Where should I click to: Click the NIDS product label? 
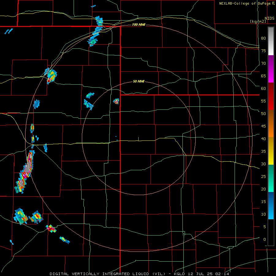click(x=270, y=18)
